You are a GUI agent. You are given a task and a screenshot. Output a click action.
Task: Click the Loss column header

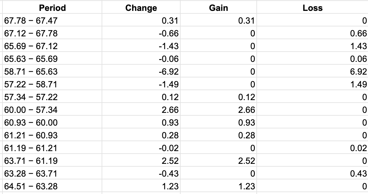(312, 8)
